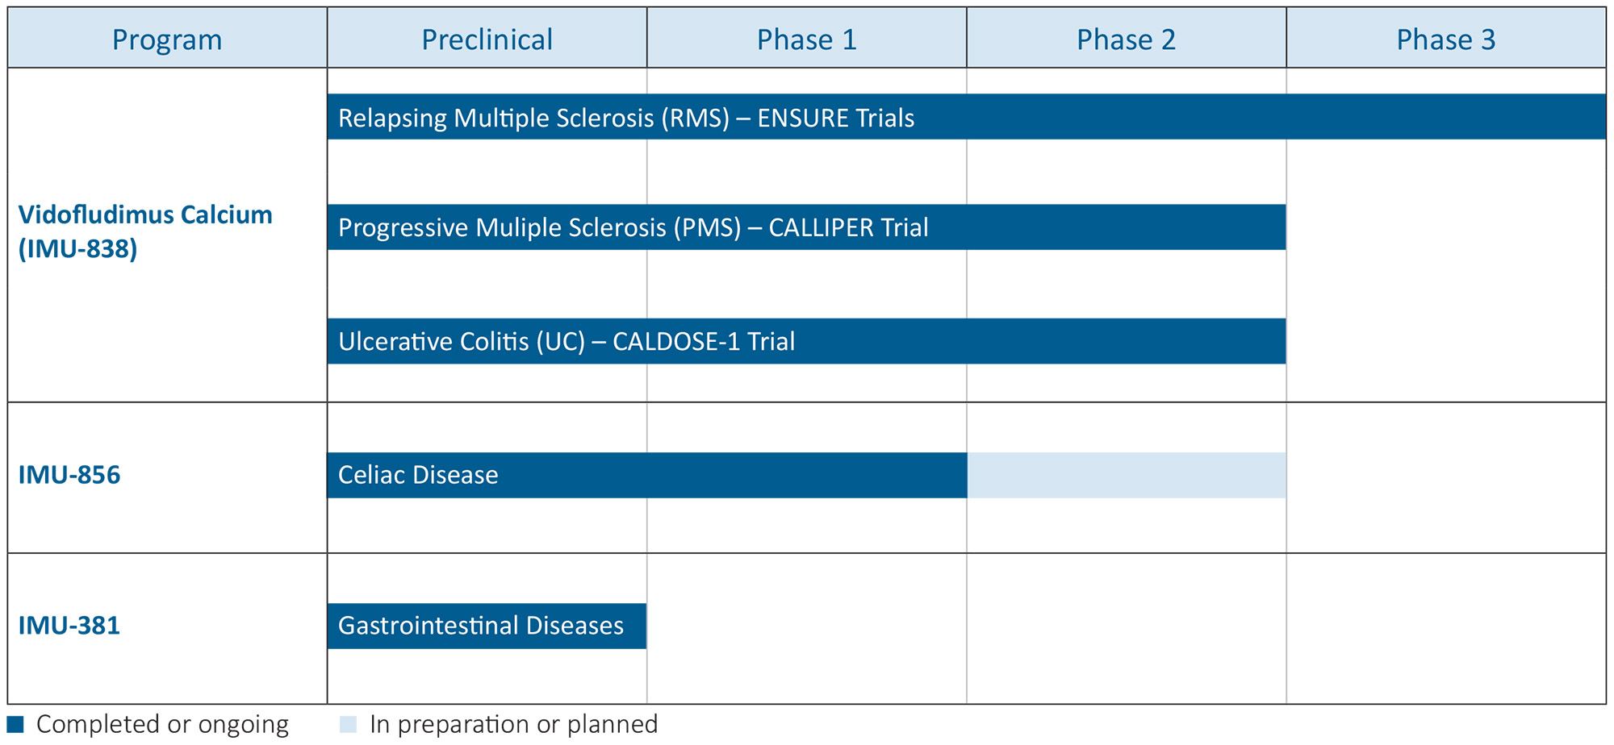Click the light blue In preparation legend swatch

tap(348, 724)
